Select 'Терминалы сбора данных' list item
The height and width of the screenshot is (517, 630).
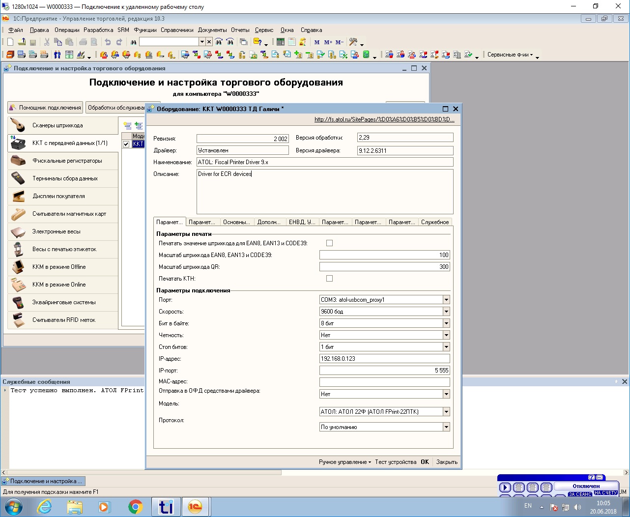63,178
